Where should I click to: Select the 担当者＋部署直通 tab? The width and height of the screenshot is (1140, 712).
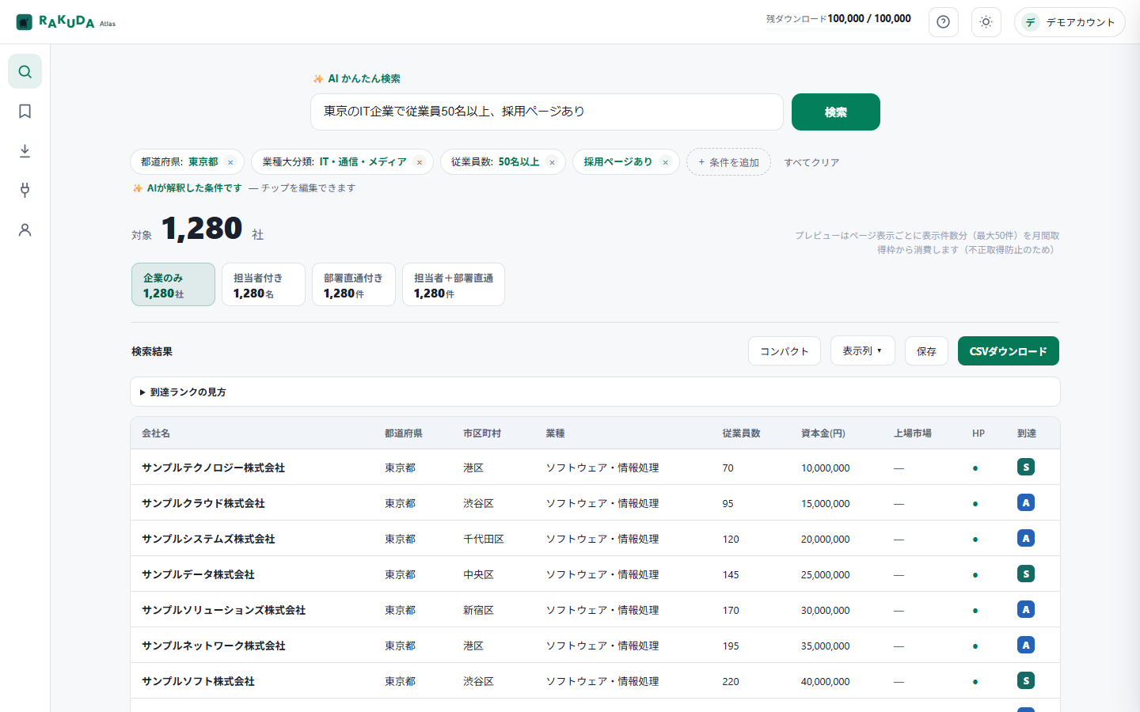pyautogui.click(x=453, y=284)
